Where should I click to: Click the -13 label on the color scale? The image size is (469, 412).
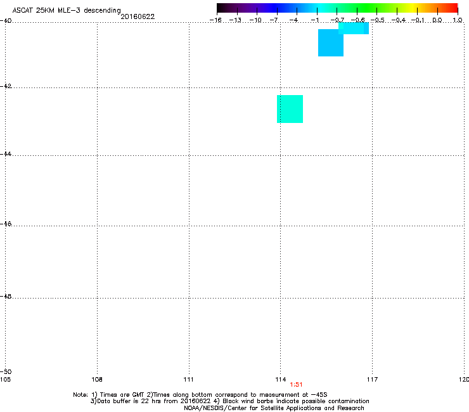[235, 20]
